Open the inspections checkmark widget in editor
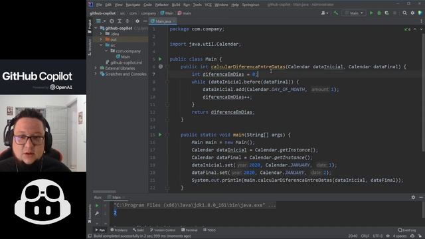Viewport: 425px width, 239px height. [407, 29]
